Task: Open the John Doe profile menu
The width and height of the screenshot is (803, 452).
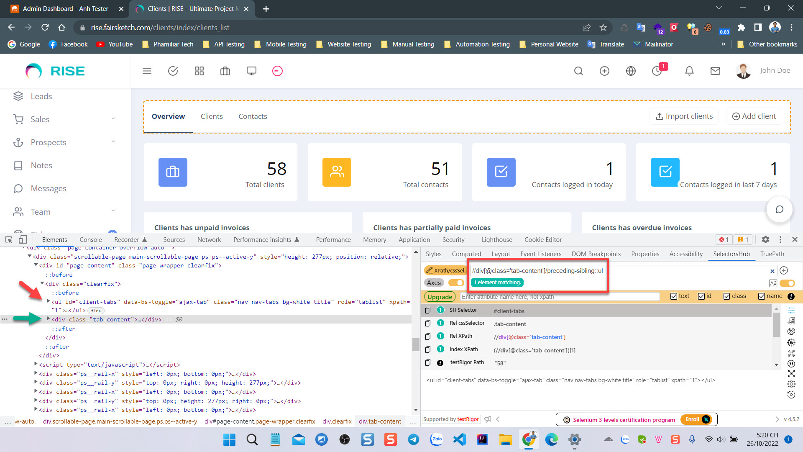Action: tap(763, 71)
